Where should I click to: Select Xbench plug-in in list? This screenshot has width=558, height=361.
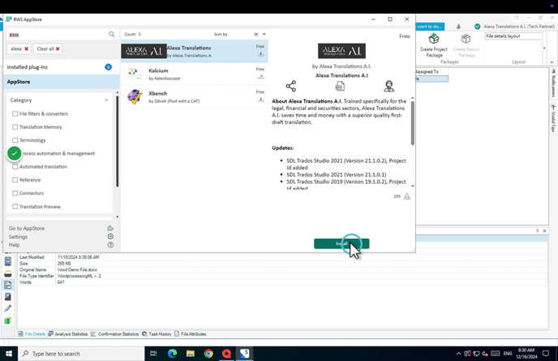(195, 96)
